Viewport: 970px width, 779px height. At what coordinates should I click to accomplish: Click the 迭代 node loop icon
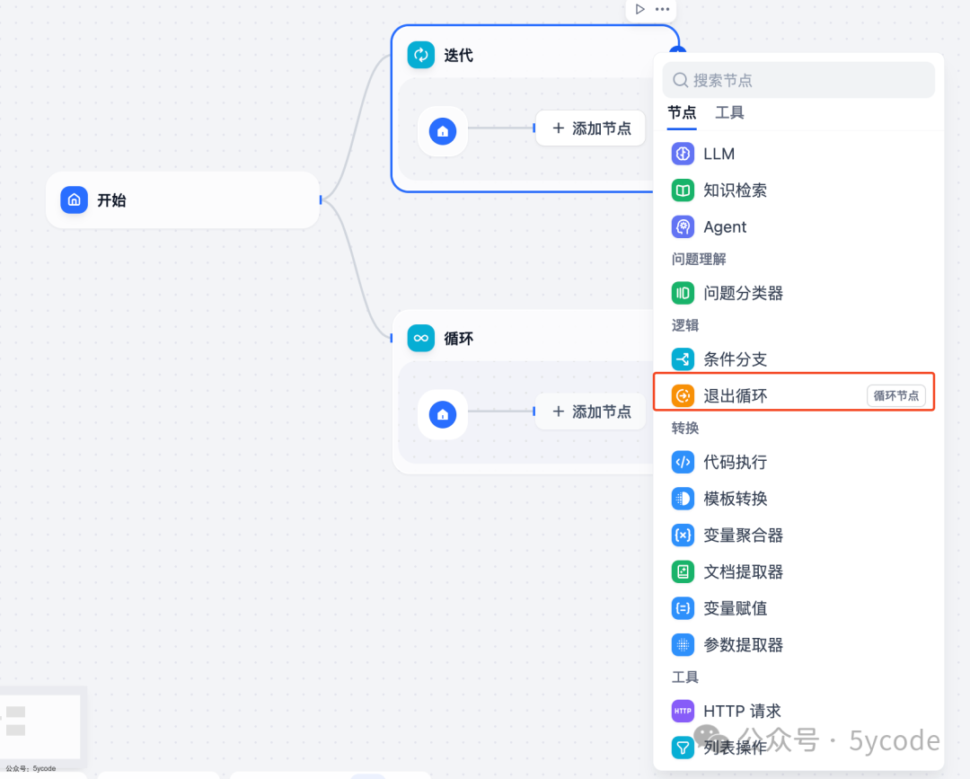pos(420,55)
